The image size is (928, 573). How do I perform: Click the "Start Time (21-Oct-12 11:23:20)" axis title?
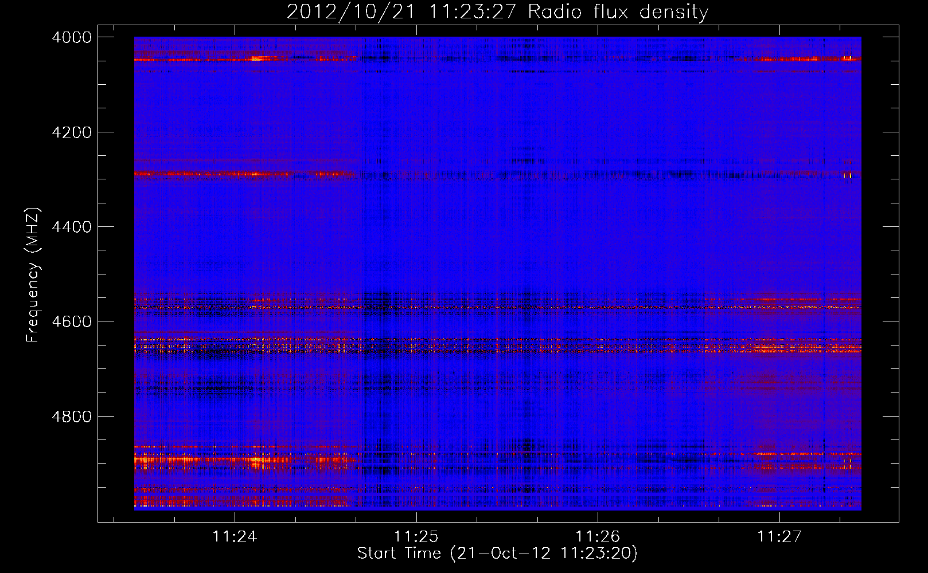[x=497, y=554]
